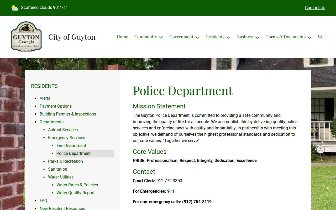
Task: Open the Business menu label
Action: point(245,37)
